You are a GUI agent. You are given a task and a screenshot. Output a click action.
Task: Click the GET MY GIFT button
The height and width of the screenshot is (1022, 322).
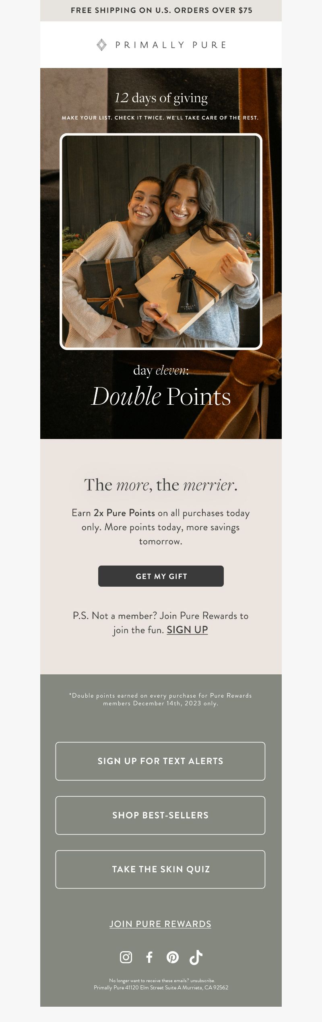[x=161, y=576]
